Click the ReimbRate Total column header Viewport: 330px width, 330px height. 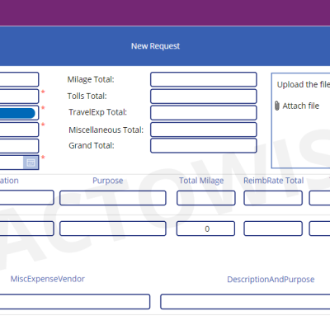click(x=274, y=181)
